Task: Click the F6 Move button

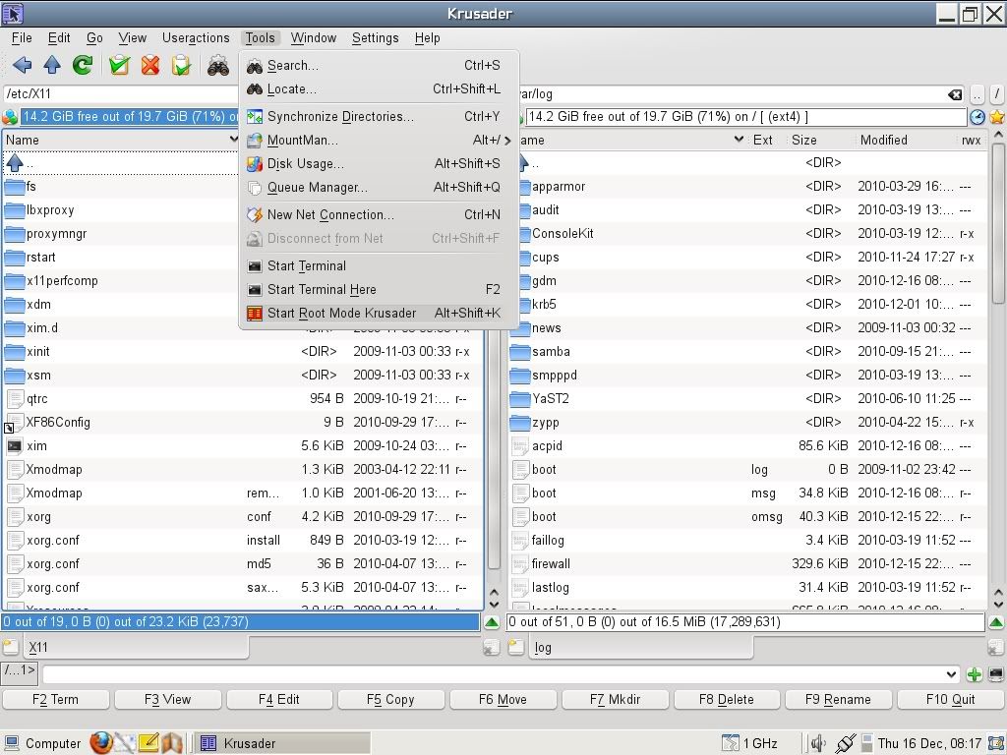Action: 503,699
